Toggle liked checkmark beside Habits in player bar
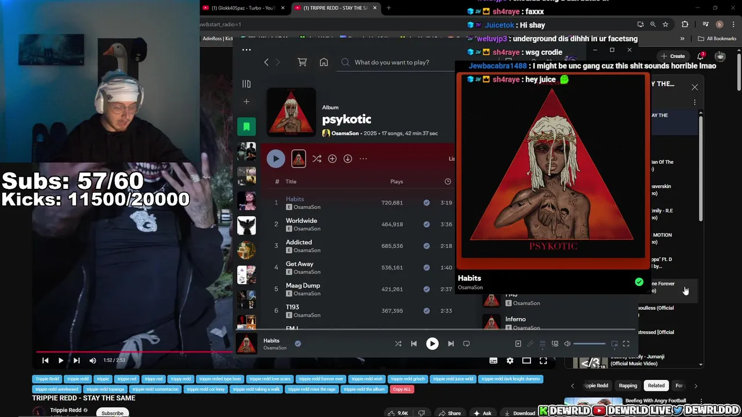Image resolution: width=742 pixels, height=417 pixels. pyautogui.click(x=298, y=343)
